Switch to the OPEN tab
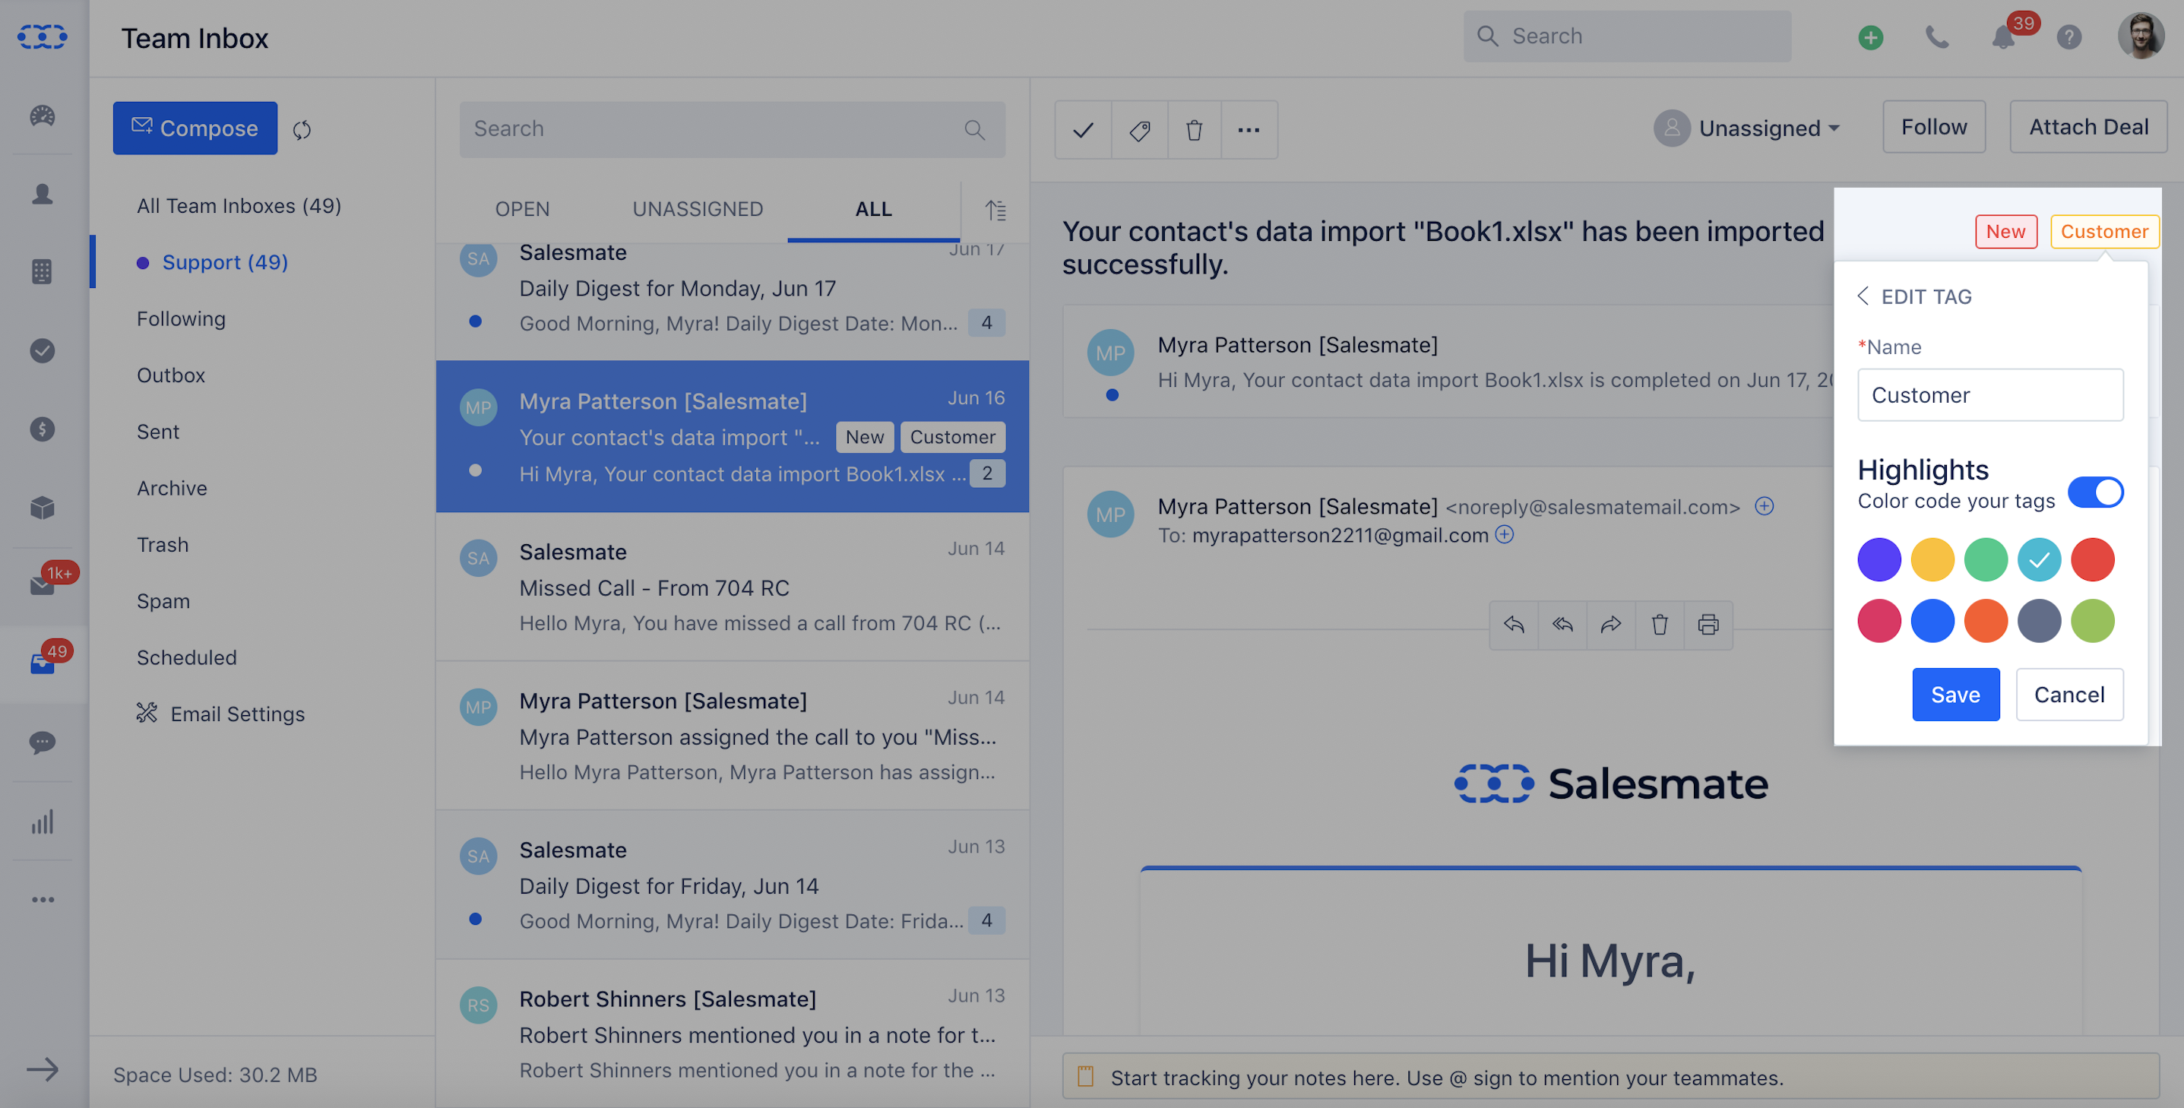2184x1108 pixels. [x=522, y=210]
